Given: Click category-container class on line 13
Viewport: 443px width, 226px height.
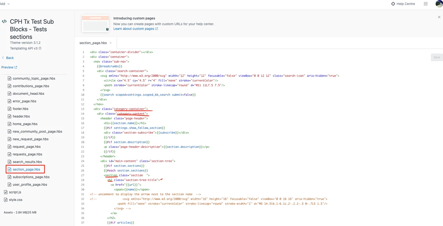Looking at the screenshot, I should click(129, 109).
